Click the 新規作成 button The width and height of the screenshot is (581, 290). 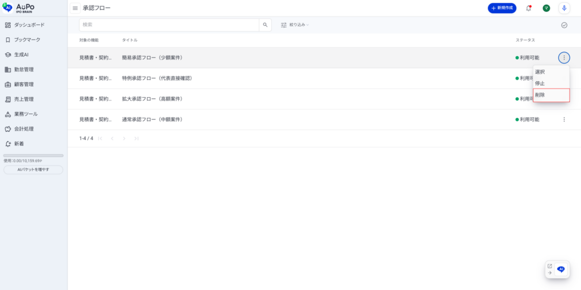(x=502, y=8)
